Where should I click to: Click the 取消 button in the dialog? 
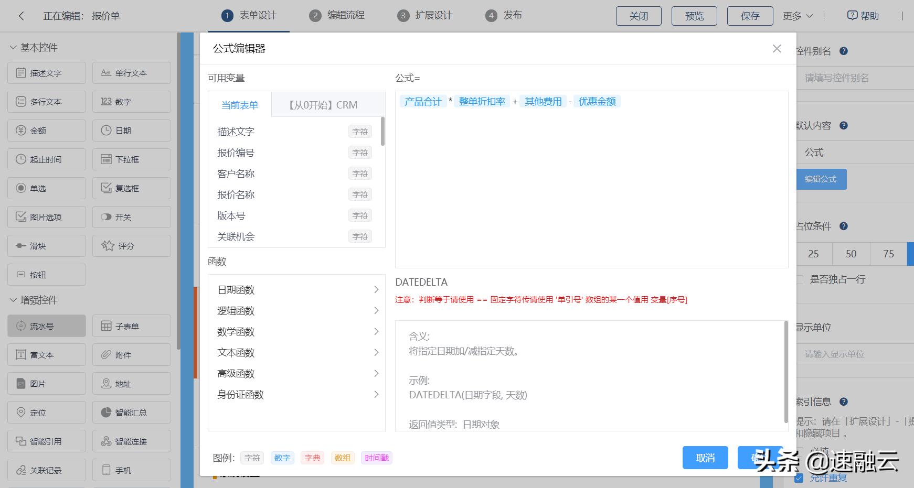pyautogui.click(x=705, y=457)
